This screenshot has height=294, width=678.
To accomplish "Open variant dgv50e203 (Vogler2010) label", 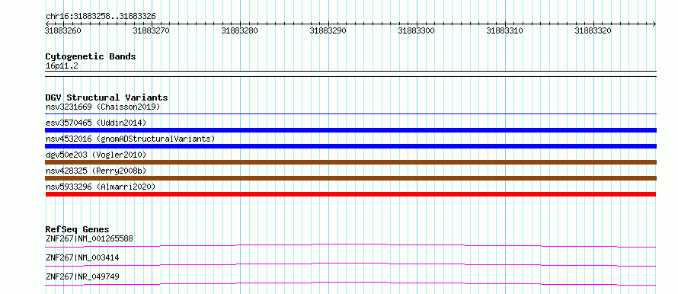I will 96,155.
